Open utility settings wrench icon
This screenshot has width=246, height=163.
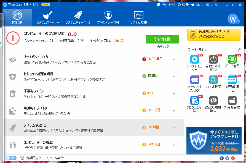pyautogui.click(x=239, y=50)
